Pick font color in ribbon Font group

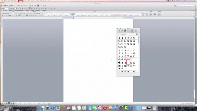(x=17, y=16)
